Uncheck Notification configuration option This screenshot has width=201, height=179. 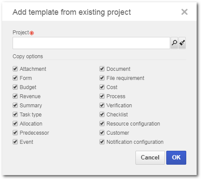[102, 142]
